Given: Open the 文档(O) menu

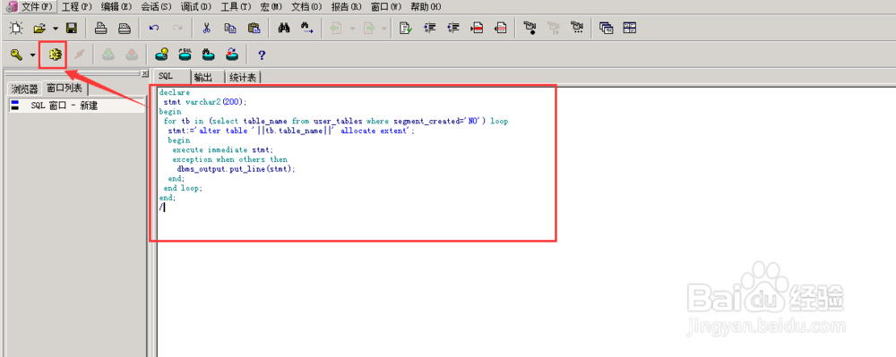Looking at the screenshot, I should [306, 7].
